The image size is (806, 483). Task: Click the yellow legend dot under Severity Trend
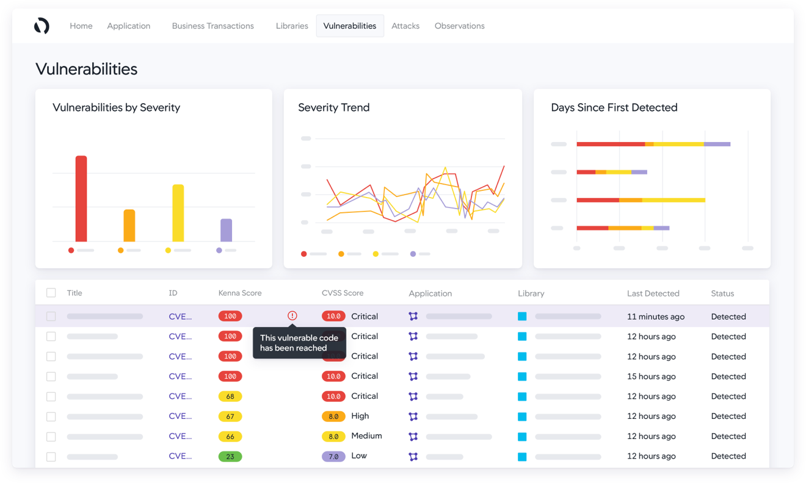pyautogui.click(x=376, y=254)
